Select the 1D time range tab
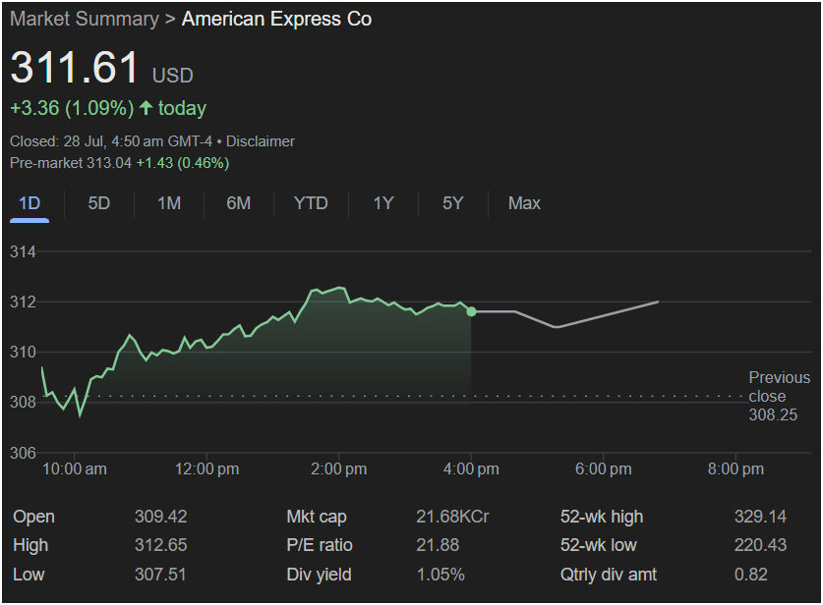Viewport: 823px width, 605px height. coord(29,203)
